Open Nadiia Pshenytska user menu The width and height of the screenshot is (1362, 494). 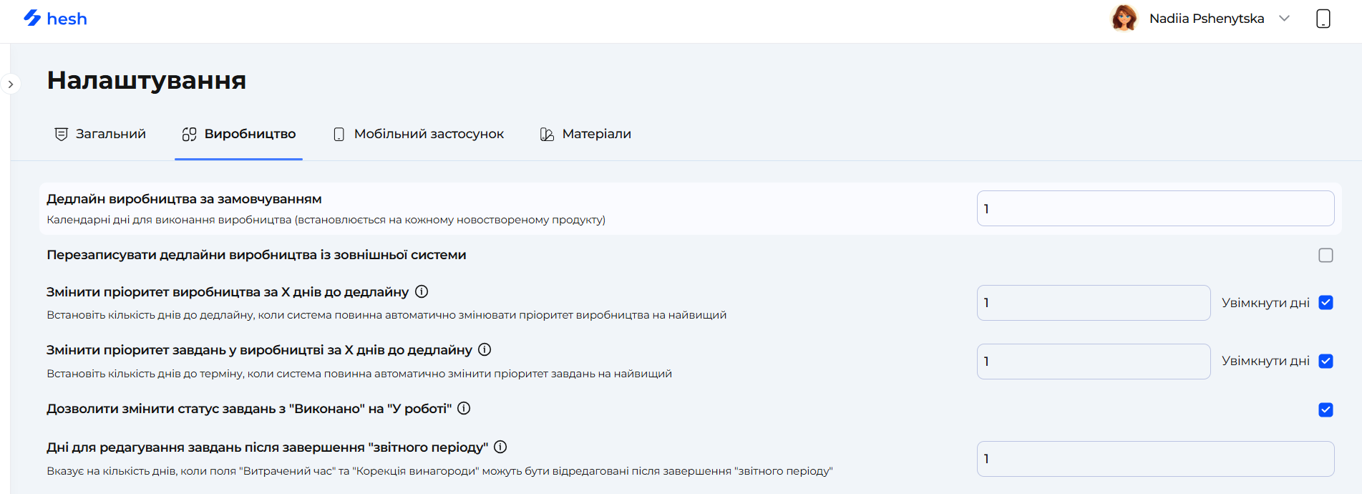1206,19
